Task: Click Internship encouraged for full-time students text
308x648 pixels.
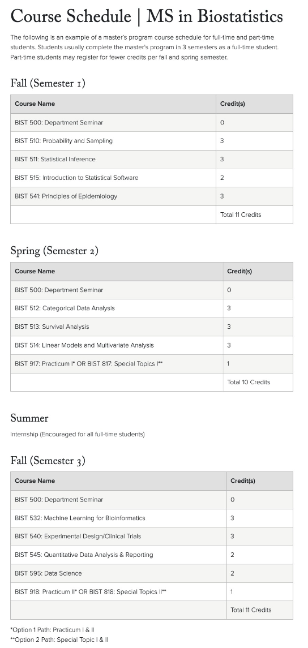Action: pos(78,434)
